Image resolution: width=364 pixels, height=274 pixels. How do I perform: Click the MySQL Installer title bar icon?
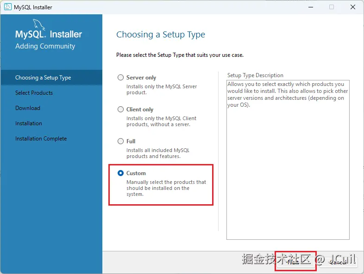coord(8,7)
